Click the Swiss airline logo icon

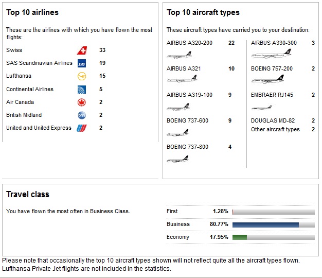pos(81,50)
